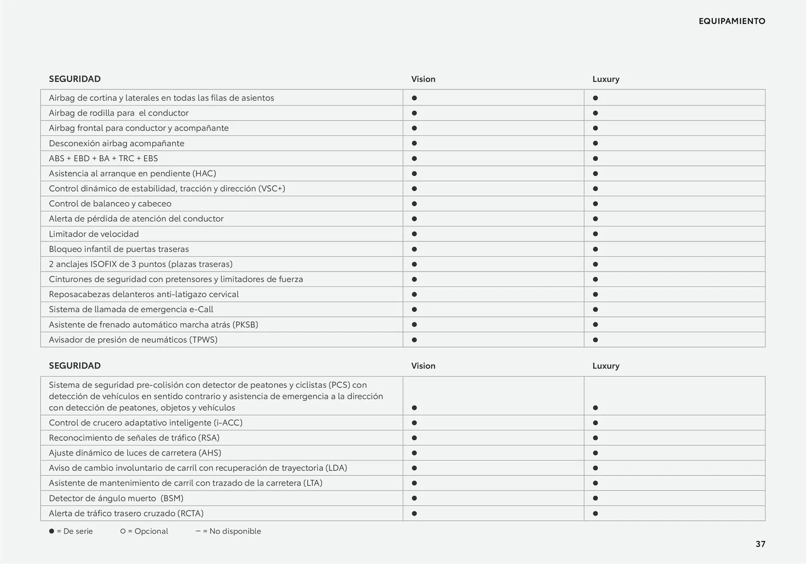The height and width of the screenshot is (564, 806).
Task: Click the Luxury dot for Limitador de velocidad
Action: [595, 234]
